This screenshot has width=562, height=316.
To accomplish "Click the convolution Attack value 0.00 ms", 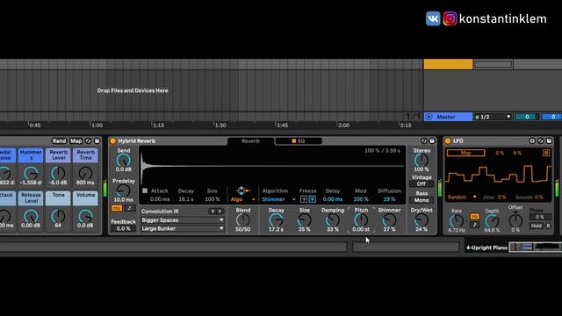I will coord(160,199).
